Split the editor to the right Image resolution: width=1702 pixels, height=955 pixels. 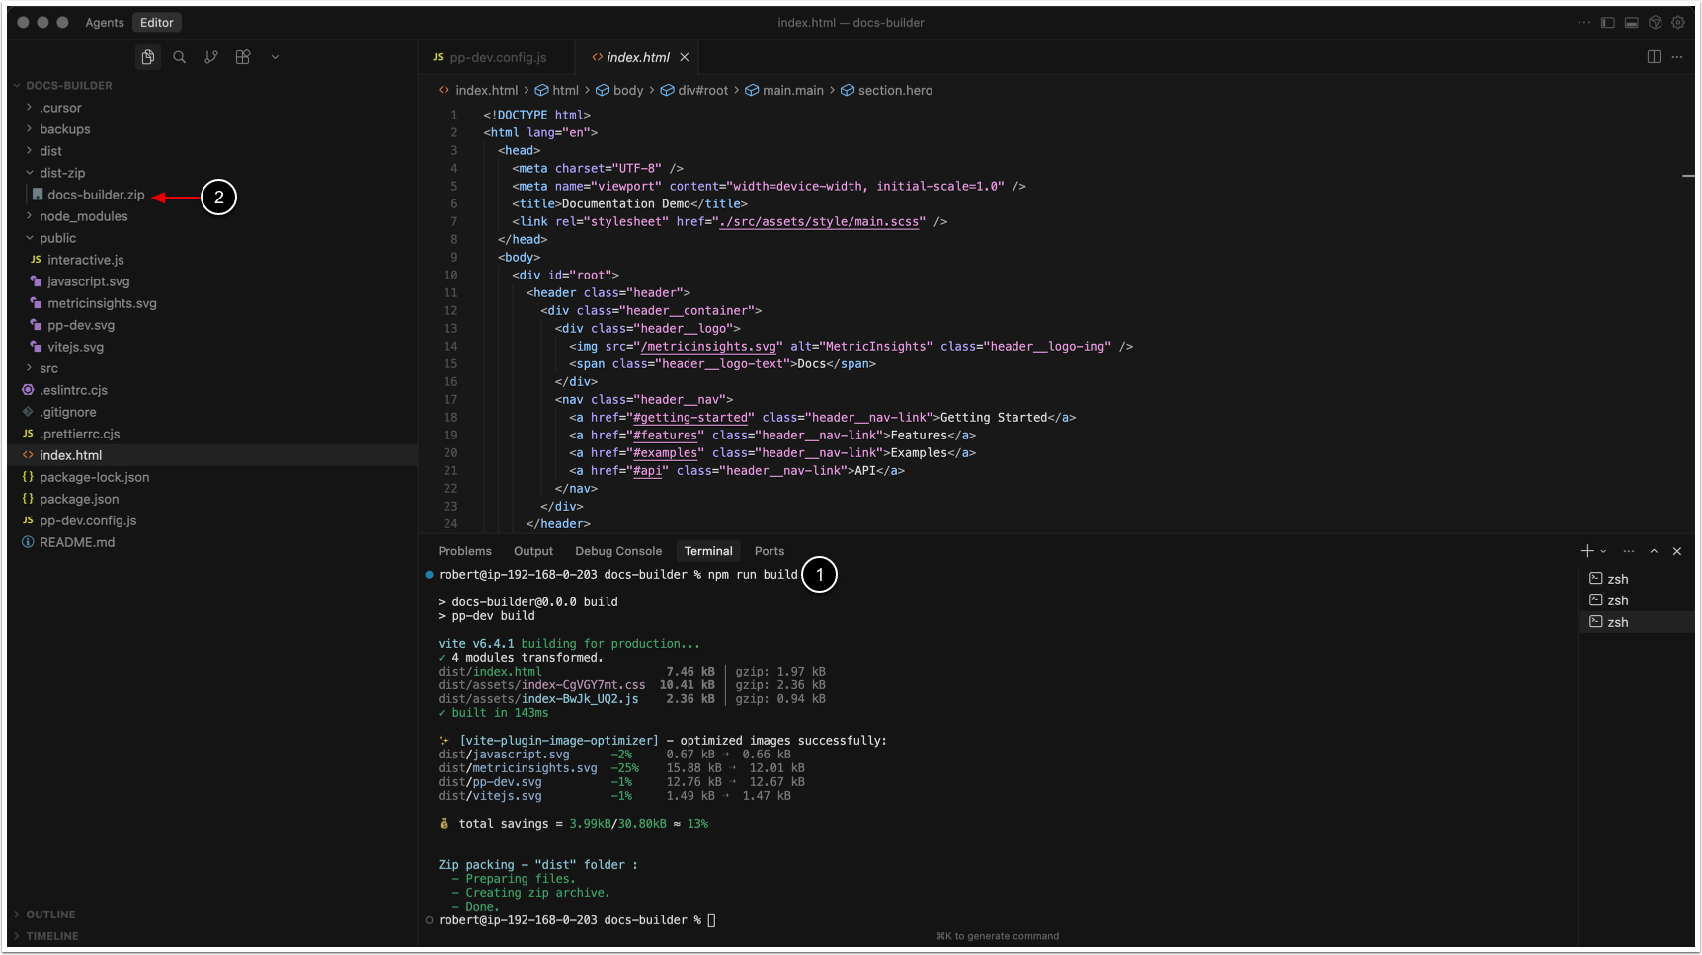pos(1653,57)
